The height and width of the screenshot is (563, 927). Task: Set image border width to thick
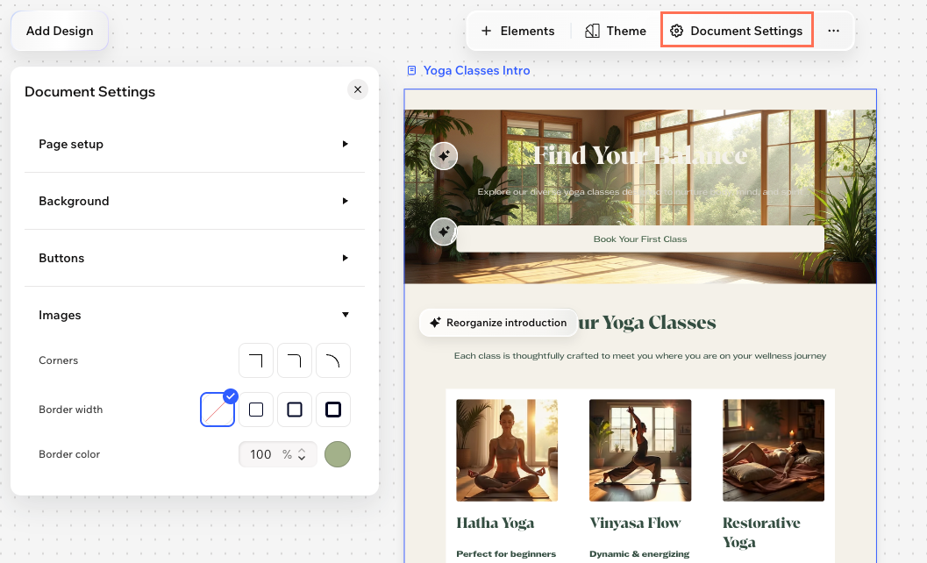coord(333,410)
